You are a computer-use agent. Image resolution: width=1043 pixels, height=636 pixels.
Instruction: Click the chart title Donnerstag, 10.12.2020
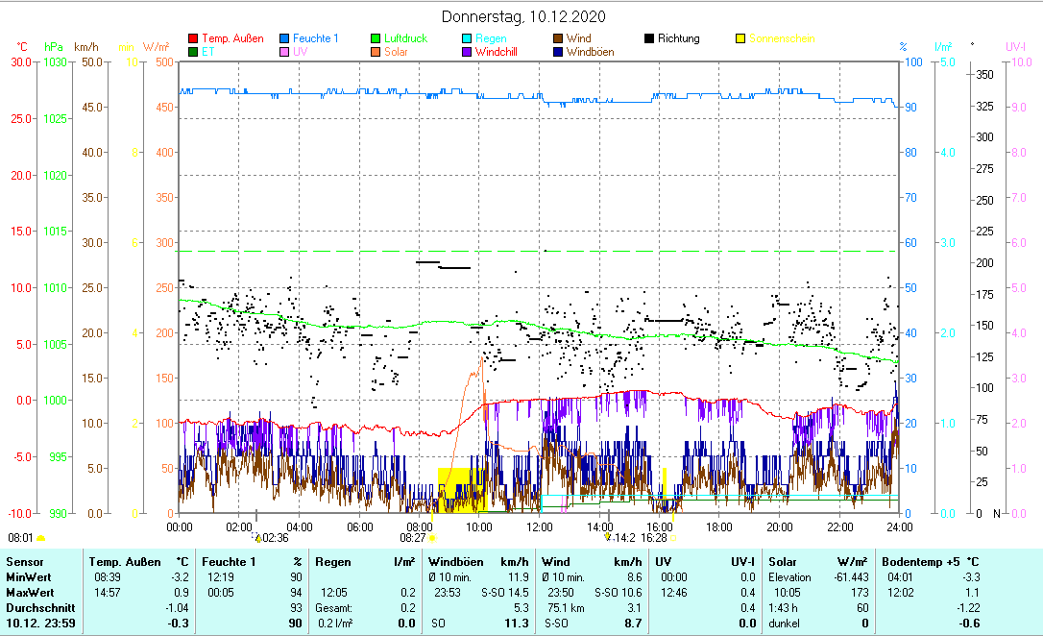click(523, 17)
